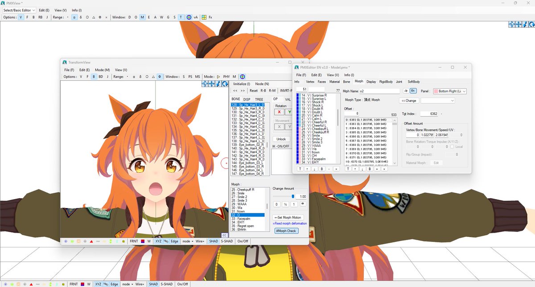Open the Fx option in PMXView toolbar

click(210, 17)
